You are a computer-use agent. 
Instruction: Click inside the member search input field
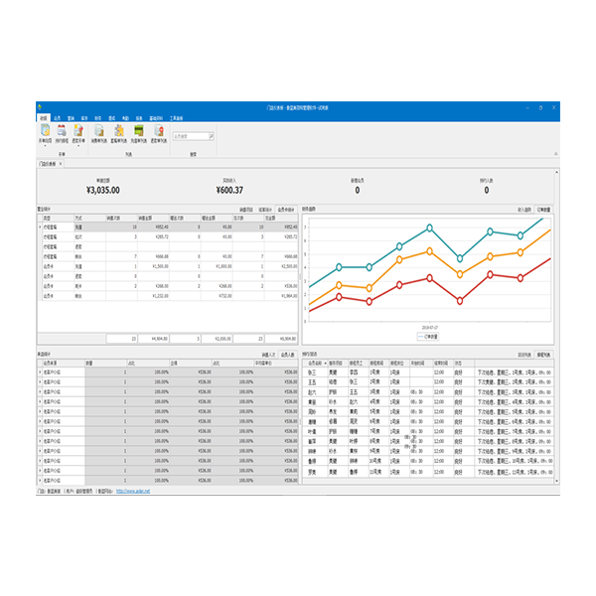pos(189,136)
